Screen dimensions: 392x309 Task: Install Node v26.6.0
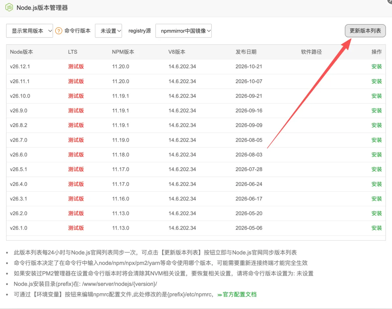click(376, 155)
